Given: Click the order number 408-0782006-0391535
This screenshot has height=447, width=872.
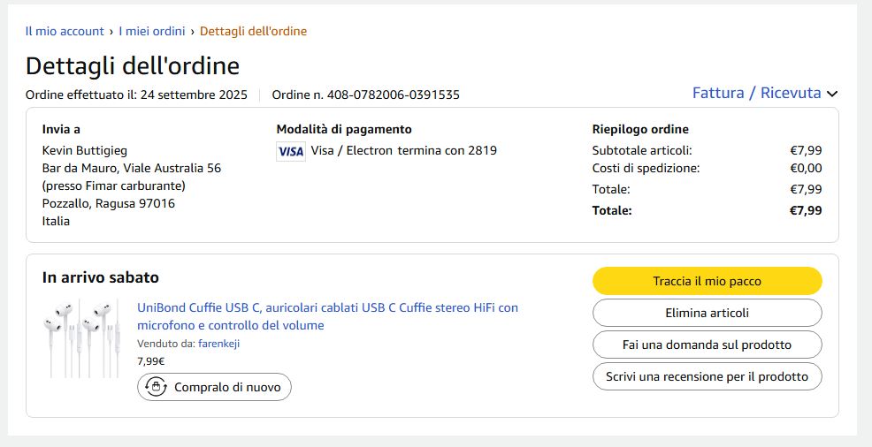Looking at the screenshot, I should click(x=394, y=95).
